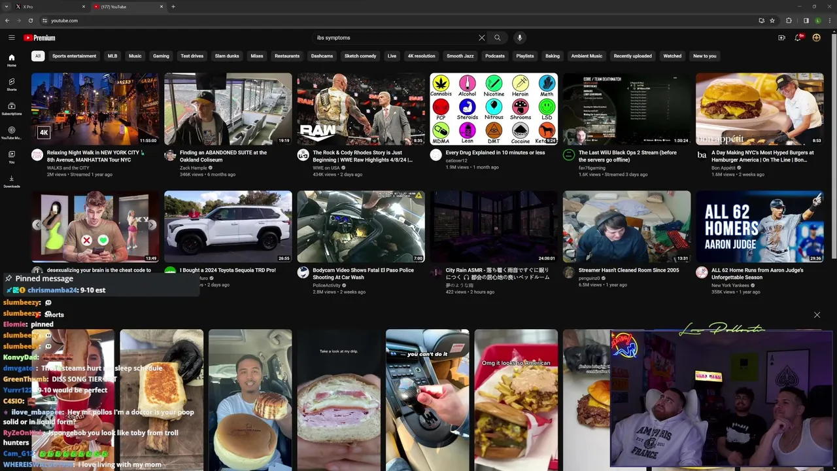Click the WALKS and the CITY channel name
The width and height of the screenshot is (837, 471).
(68, 167)
